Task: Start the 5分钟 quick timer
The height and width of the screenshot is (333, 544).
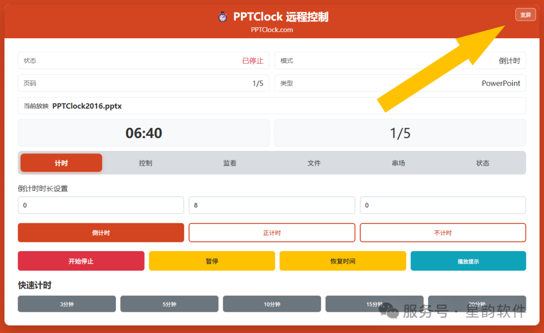Action: click(169, 304)
